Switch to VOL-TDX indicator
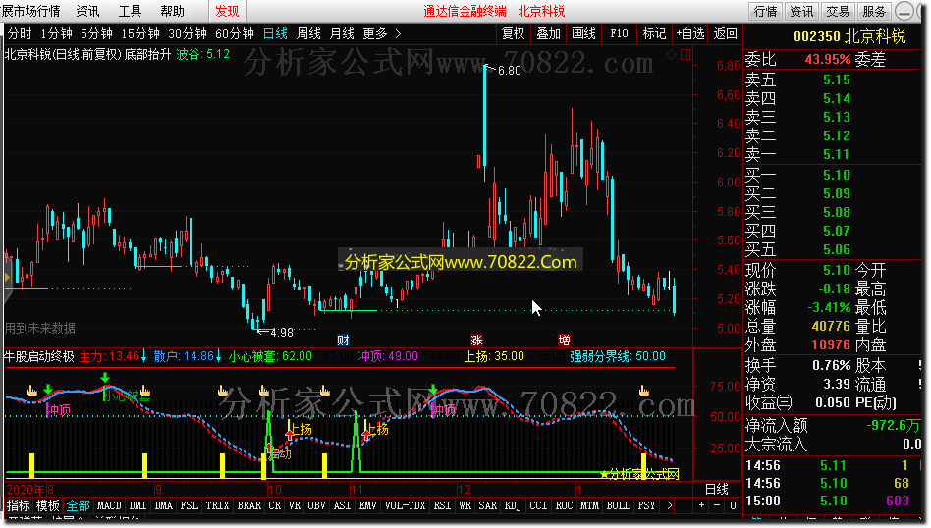This screenshot has height=528, width=931. (405, 505)
